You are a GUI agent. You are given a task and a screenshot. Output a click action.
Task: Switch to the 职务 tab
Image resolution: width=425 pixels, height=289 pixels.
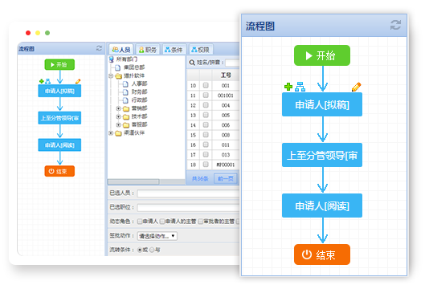pyautogui.click(x=148, y=50)
